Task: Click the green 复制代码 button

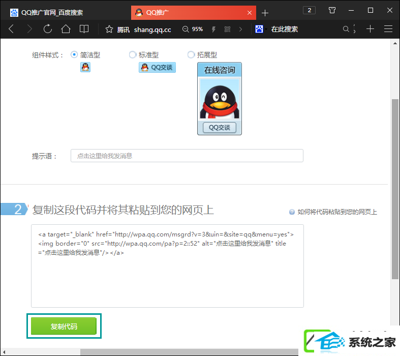Action: [64, 326]
